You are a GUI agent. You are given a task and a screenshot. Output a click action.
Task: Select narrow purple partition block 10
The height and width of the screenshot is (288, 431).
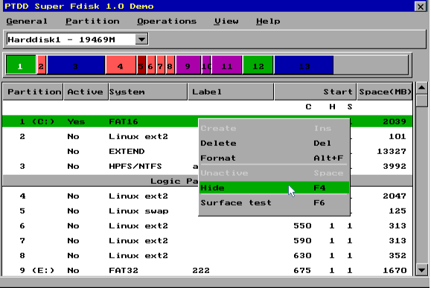tap(206, 65)
